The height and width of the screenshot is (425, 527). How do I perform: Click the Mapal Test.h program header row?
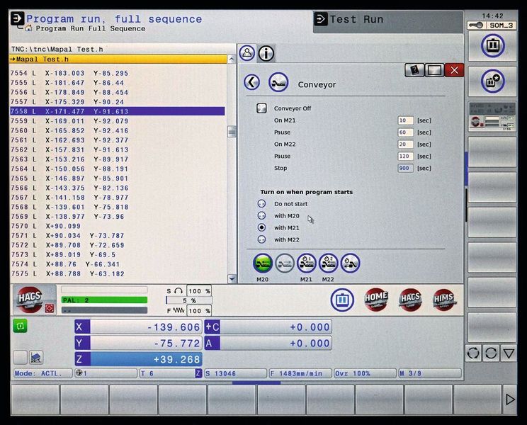(118, 59)
